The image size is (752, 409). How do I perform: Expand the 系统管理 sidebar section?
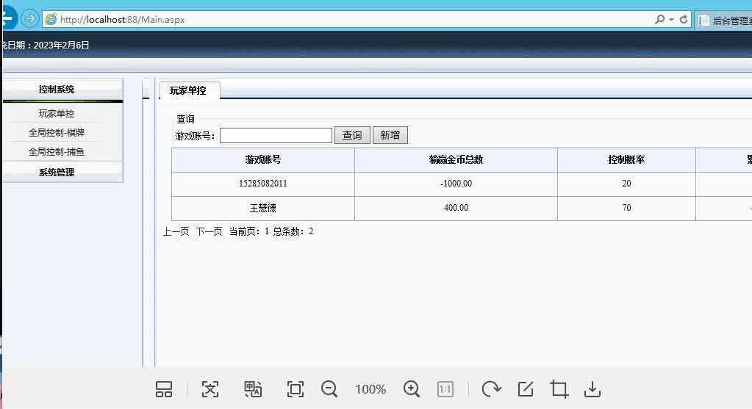(57, 173)
